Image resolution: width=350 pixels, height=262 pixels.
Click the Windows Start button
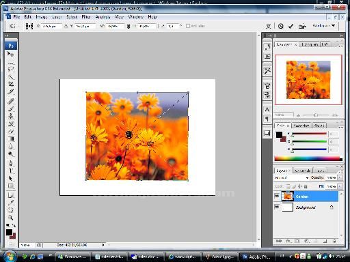[x=10, y=257]
